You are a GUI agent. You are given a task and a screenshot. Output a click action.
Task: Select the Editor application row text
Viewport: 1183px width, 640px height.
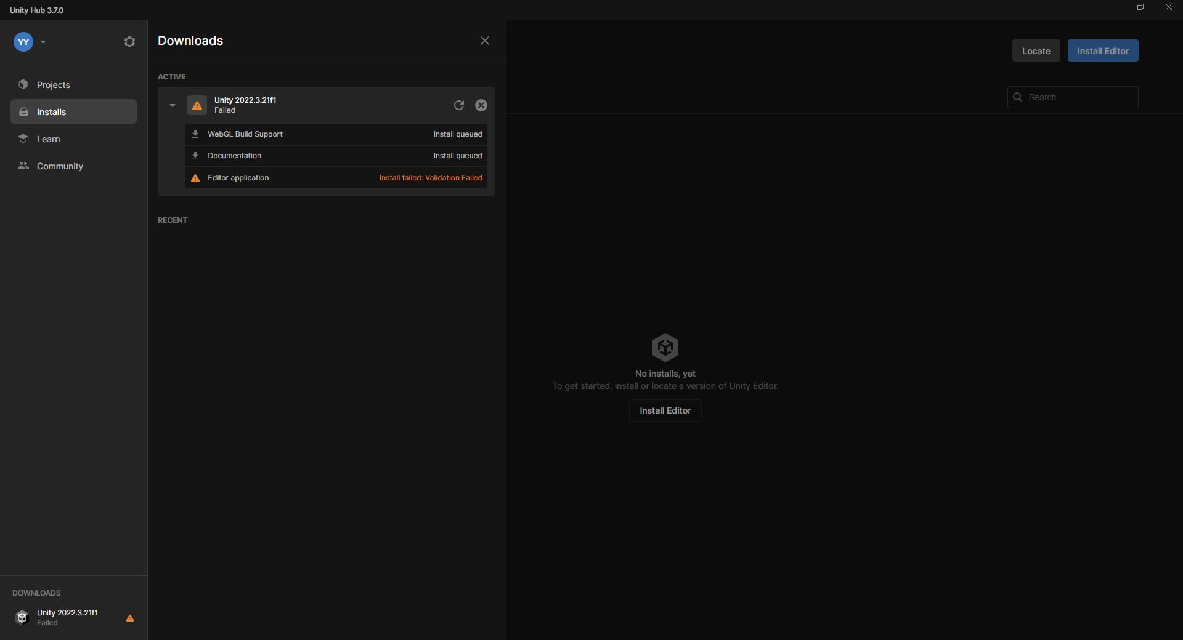[238, 178]
